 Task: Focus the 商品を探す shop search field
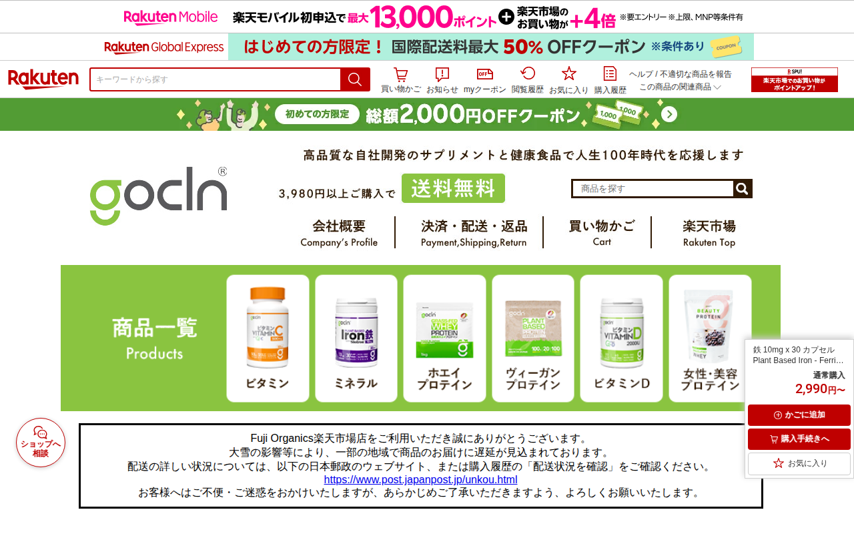[x=653, y=189]
